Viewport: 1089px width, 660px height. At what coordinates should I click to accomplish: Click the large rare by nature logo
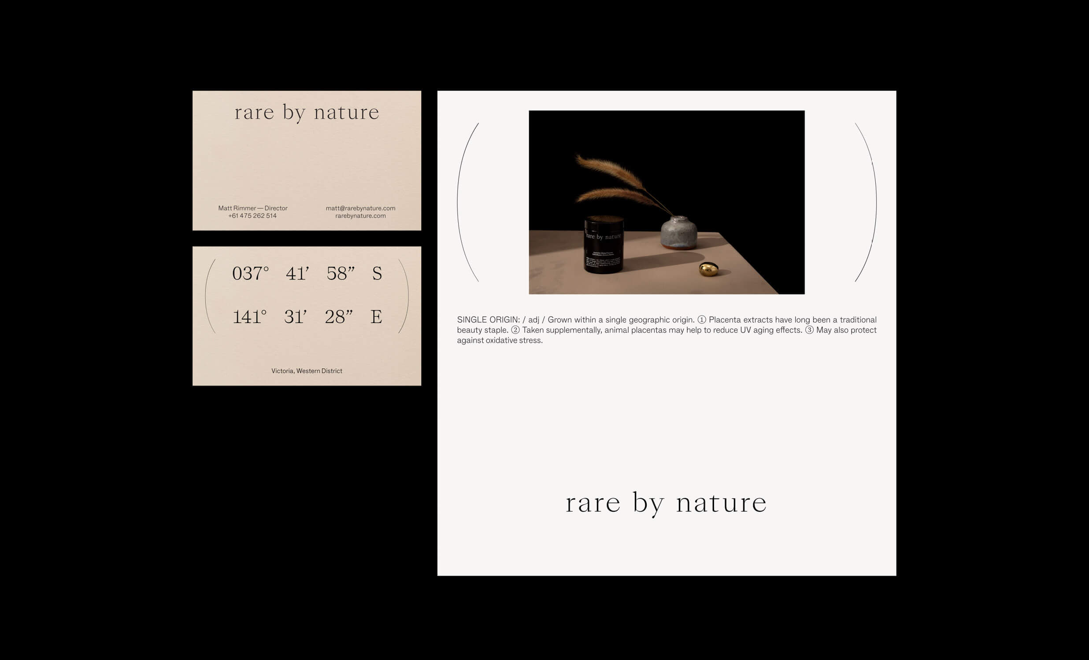666,503
